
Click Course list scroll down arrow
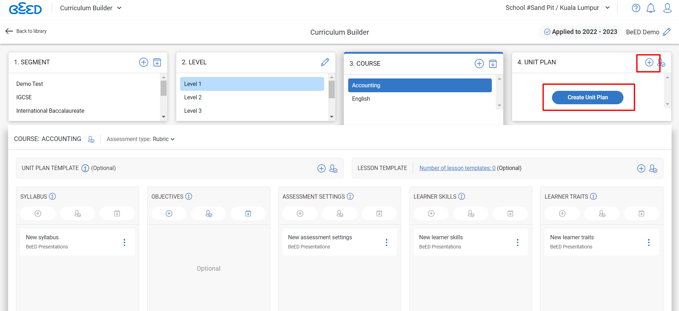tap(499, 106)
